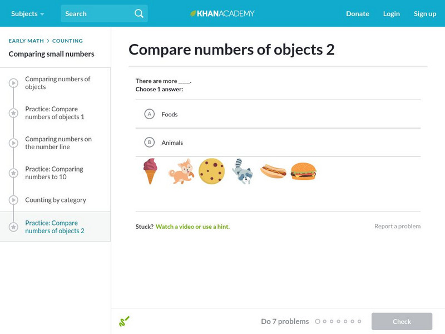This screenshot has width=445, height=334.
Task: Open the Early Math breadcrumb link
Action: pos(26,41)
